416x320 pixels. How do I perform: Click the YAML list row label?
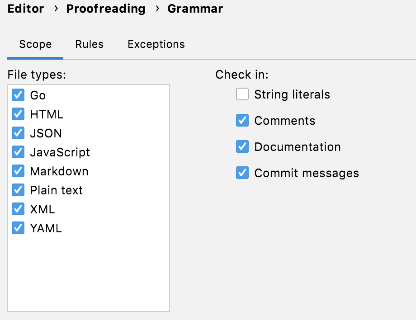point(46,228)
